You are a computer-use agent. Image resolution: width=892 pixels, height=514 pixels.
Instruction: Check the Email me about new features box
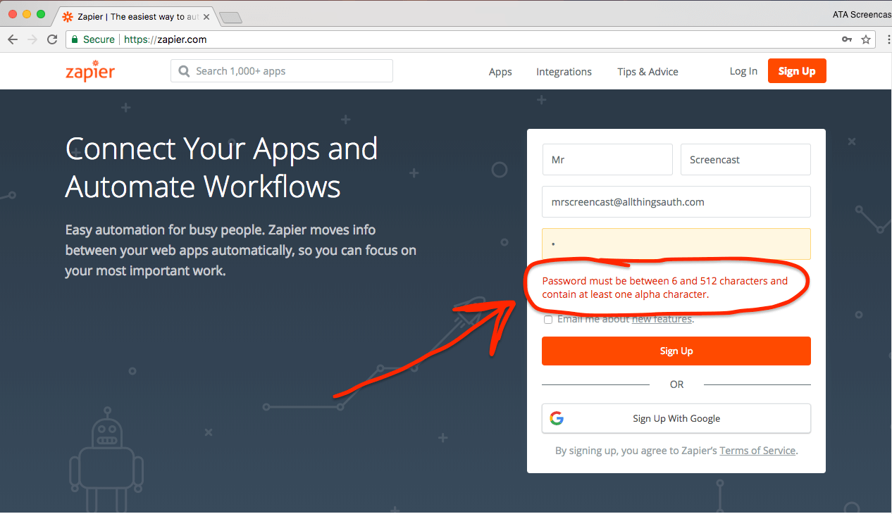pyautogui.click(x=548, y=320)
